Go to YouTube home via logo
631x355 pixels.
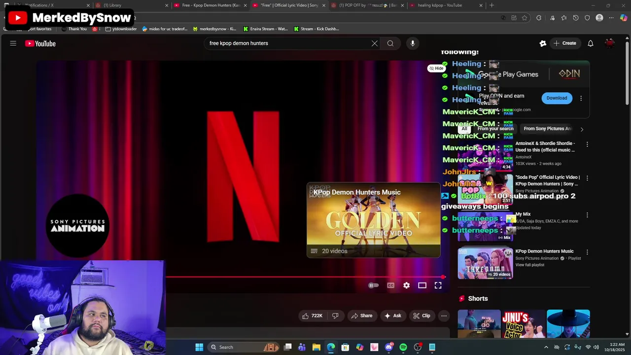(x=40, y=43)
